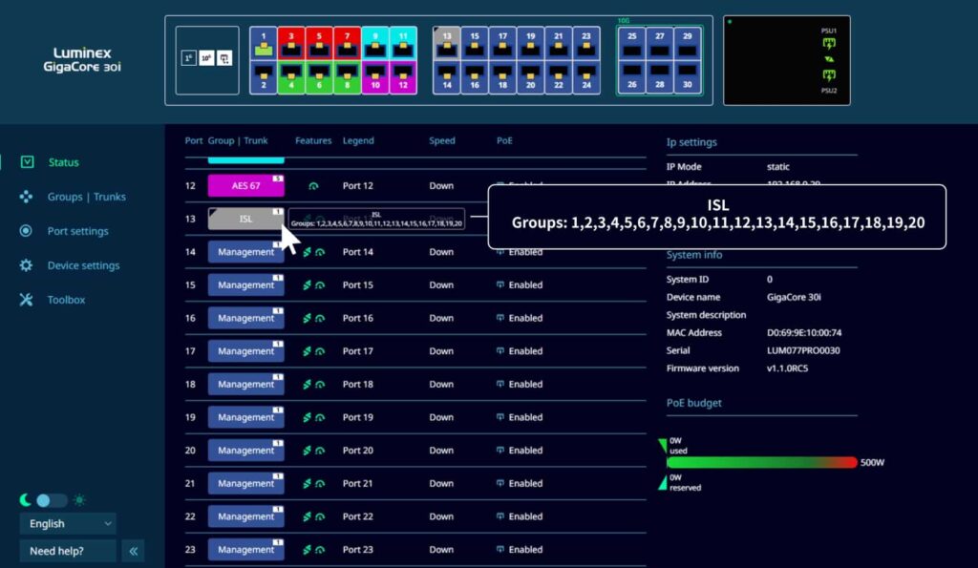The height and width of the screenshot is (568, 978).
Task: Toggle the dark/light theme switch
Action: click(x=52, y=500)
